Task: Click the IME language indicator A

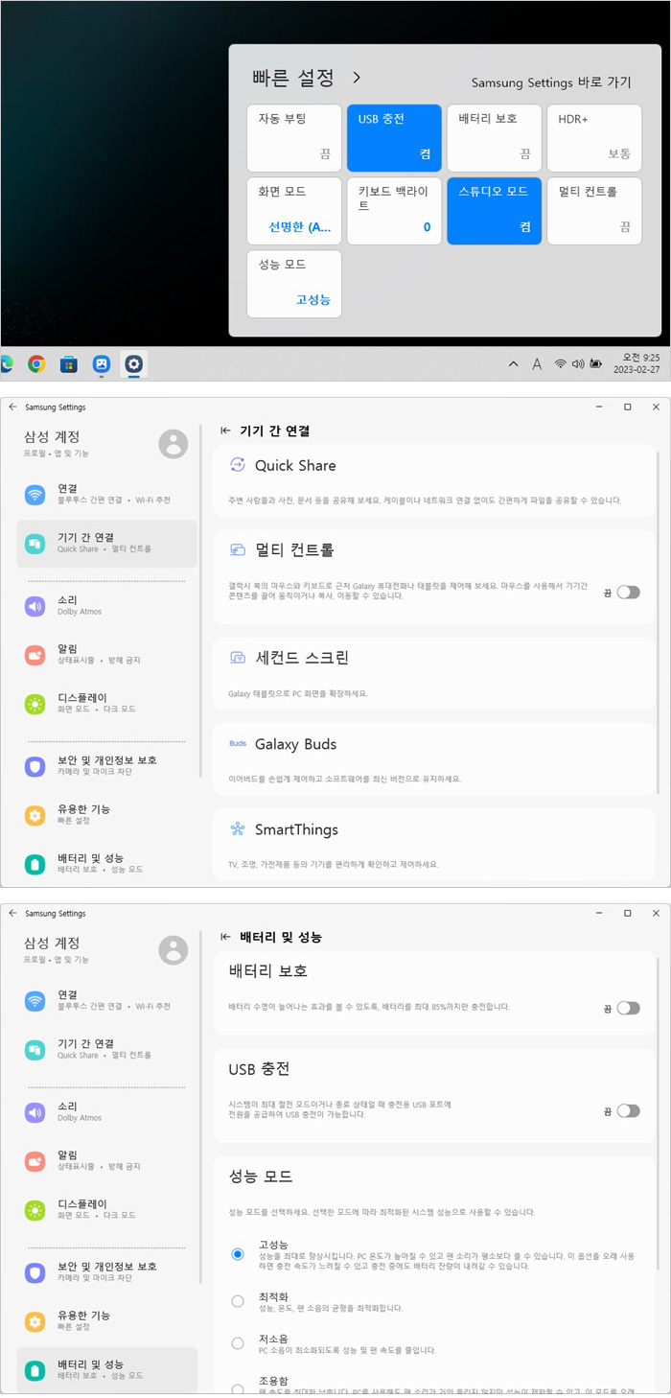Action: click(x=537, y=364)
